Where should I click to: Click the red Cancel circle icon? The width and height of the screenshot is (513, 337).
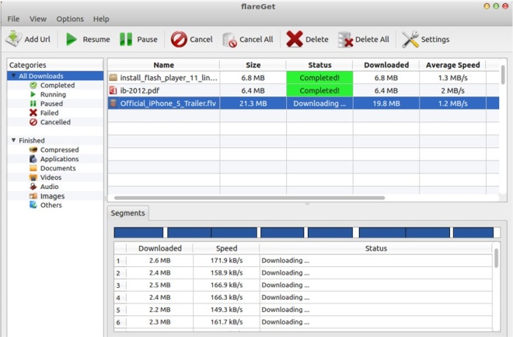pyautogui.click(x=179, y=39)
